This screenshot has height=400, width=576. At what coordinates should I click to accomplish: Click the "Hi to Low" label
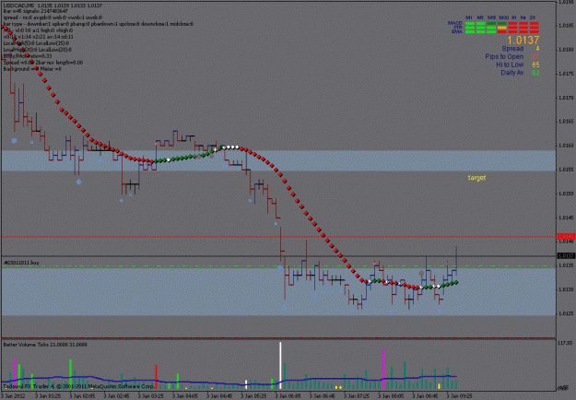pyautogui.click(x=510, y=65)
